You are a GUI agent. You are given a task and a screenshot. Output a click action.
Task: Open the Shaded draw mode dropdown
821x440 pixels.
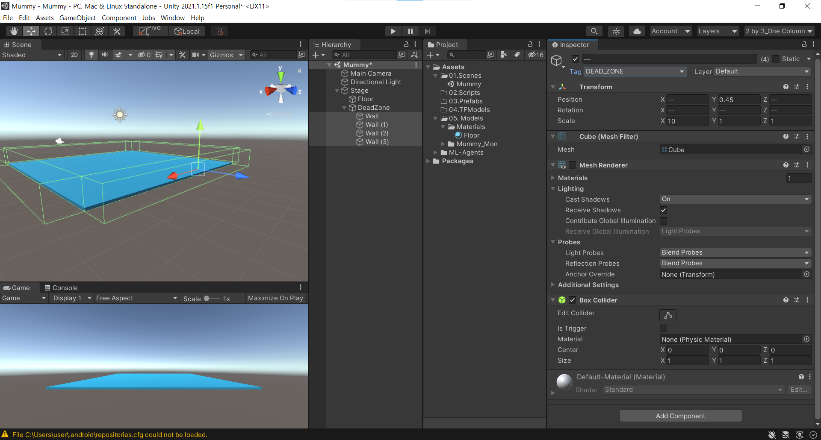click(32, 55)
